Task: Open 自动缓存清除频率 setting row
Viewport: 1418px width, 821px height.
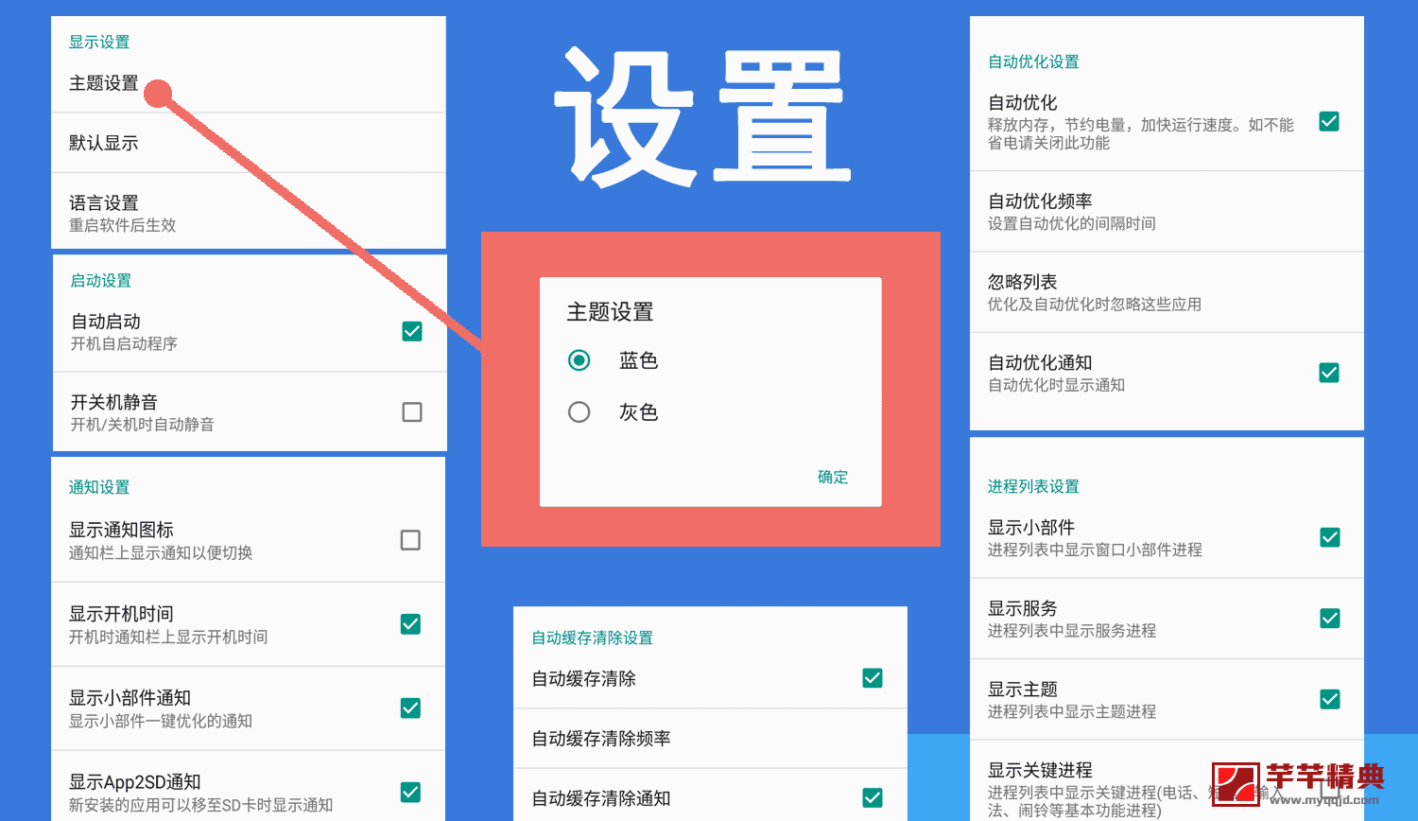Action: pos(710,739)
